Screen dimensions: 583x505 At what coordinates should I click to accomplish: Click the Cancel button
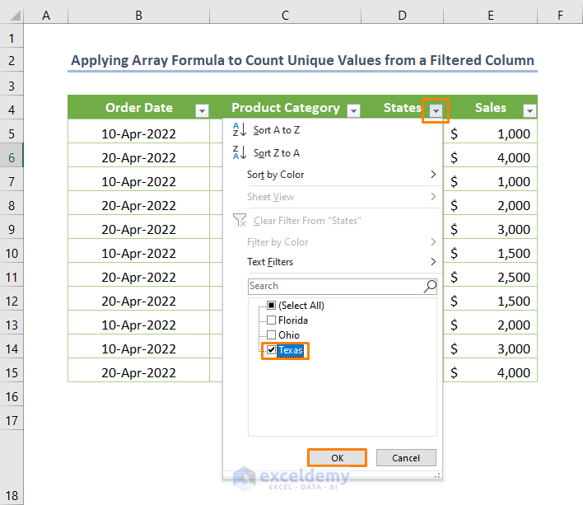[406, 458]
